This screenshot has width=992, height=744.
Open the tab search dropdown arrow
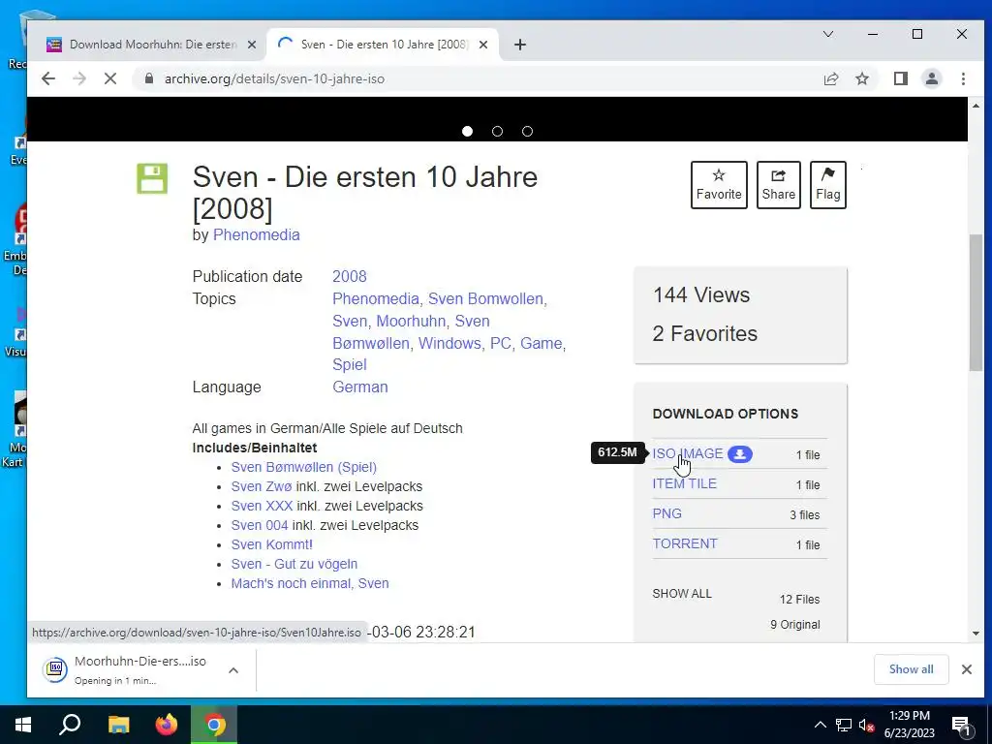point(827,34)
